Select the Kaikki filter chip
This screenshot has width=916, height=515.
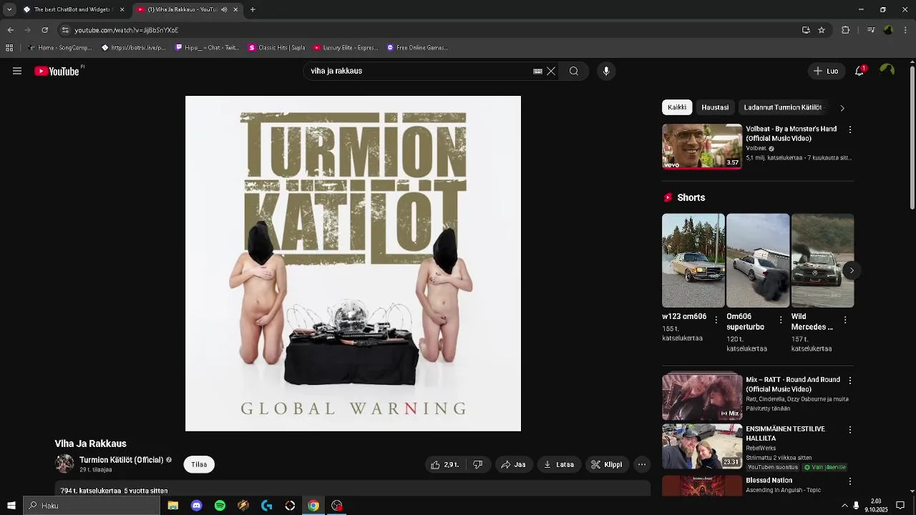point(677,107)
